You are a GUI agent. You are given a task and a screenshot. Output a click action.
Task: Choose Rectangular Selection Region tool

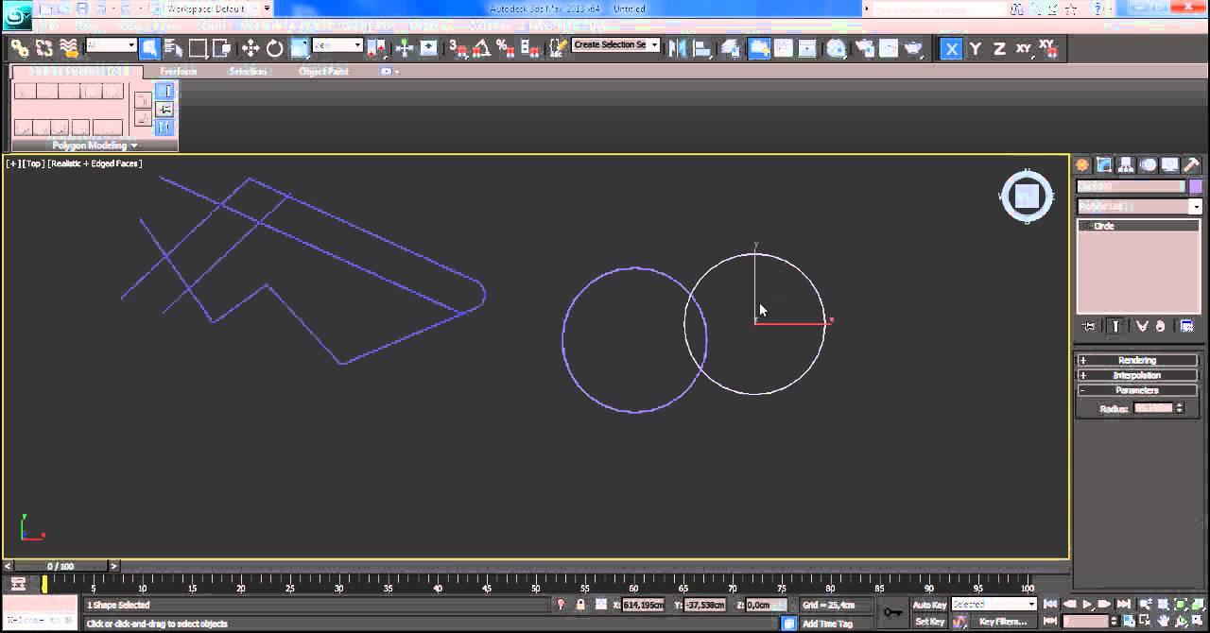point(198,48)
